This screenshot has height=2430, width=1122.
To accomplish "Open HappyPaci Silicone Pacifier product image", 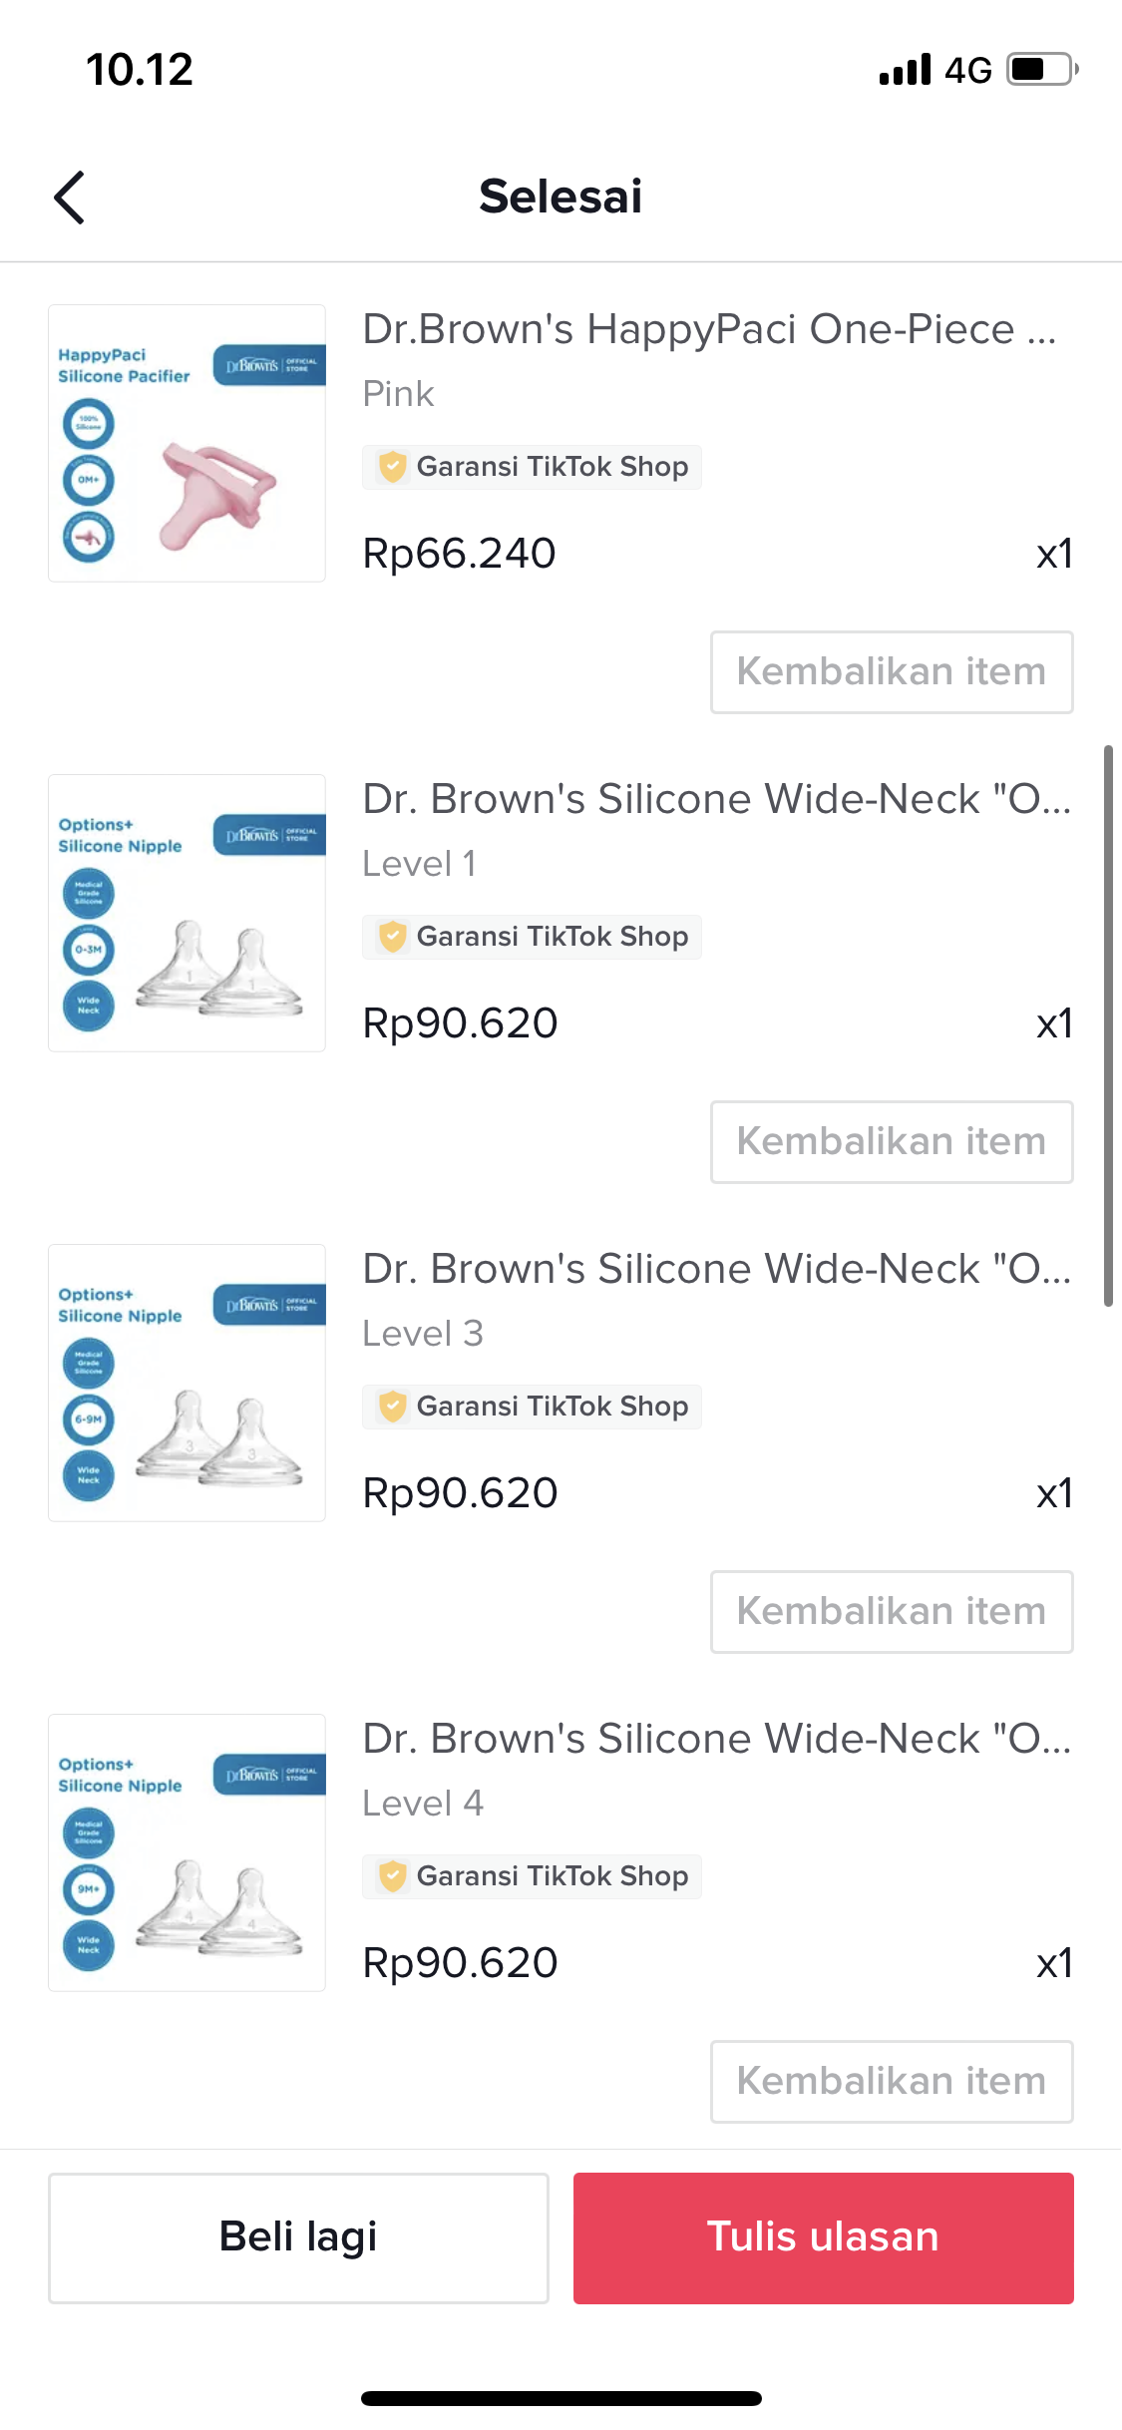I will (x=187, y=443).
